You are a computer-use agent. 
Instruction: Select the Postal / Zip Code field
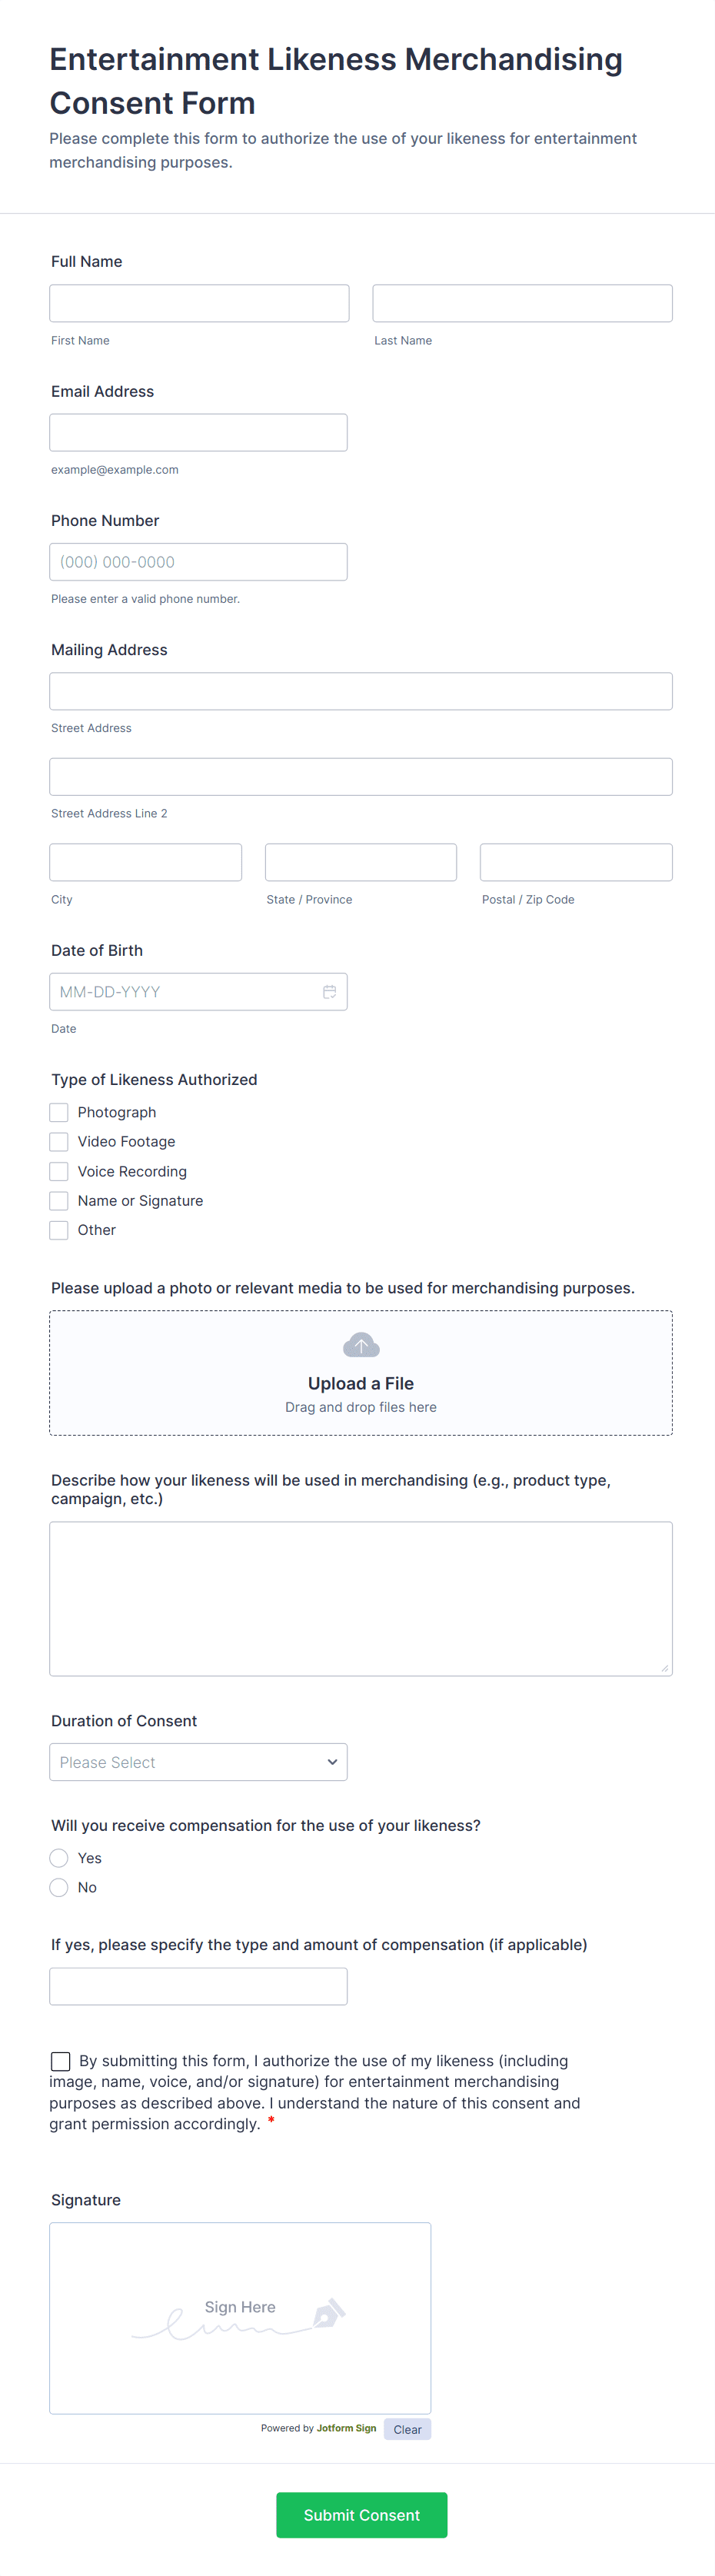pyautogui.click(x=576, y=862)
